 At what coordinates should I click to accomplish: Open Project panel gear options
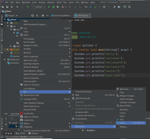(x=43, y=15)
